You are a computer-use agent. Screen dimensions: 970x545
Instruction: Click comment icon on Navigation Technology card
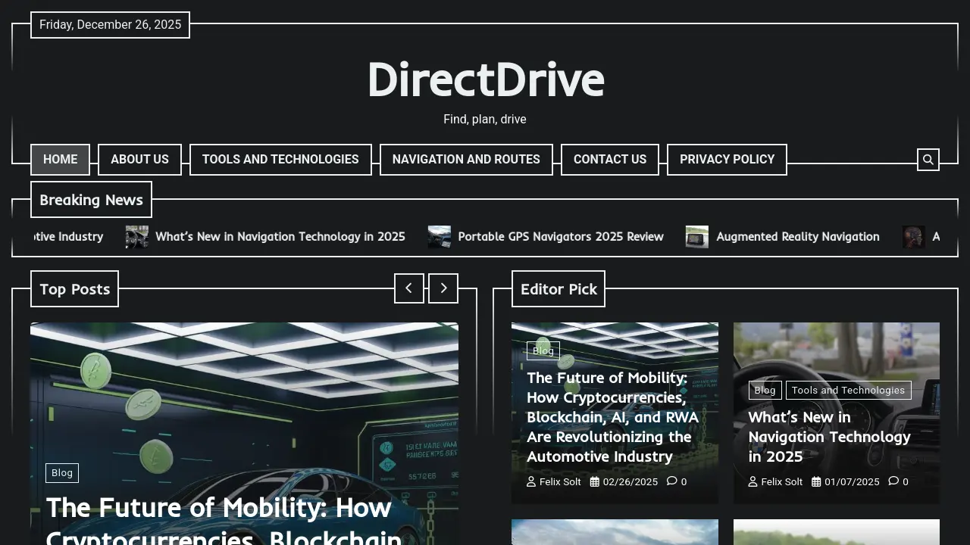point(893,481)
